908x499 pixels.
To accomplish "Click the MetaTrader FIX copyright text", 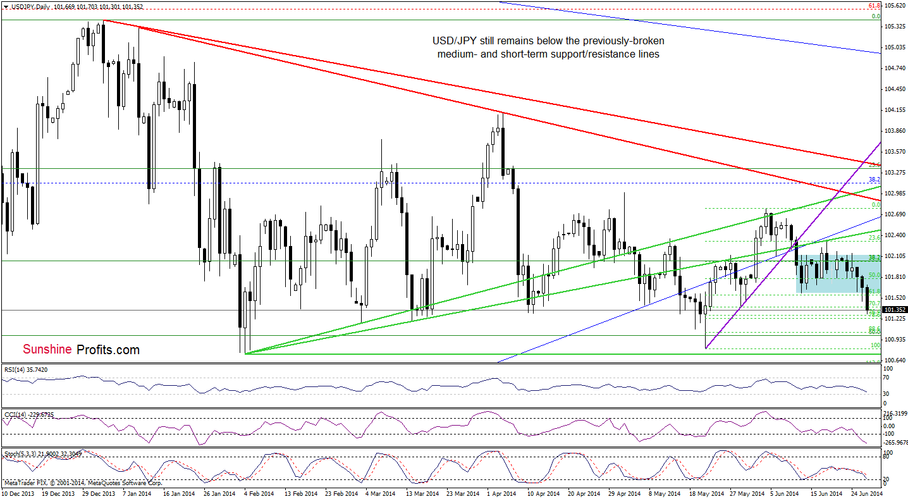I will (82, 483).
